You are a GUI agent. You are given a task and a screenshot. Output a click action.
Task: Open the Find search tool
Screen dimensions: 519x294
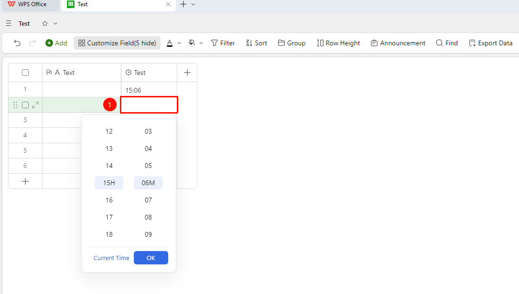coord(447,43)
